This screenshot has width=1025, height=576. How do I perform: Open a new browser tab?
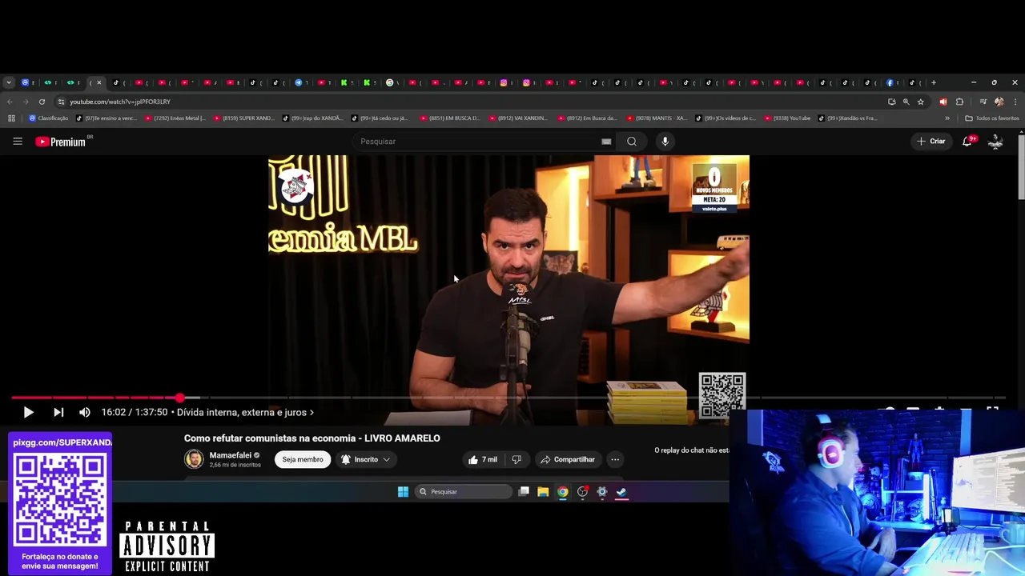pyautogui.click(x=933, y=82)
